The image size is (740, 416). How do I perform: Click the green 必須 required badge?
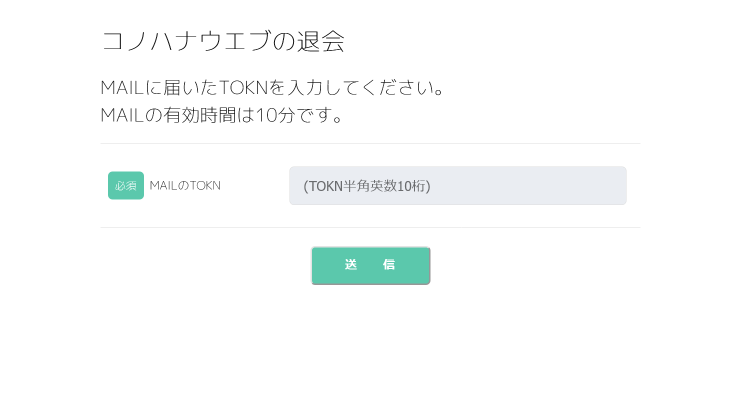point(125,185)
